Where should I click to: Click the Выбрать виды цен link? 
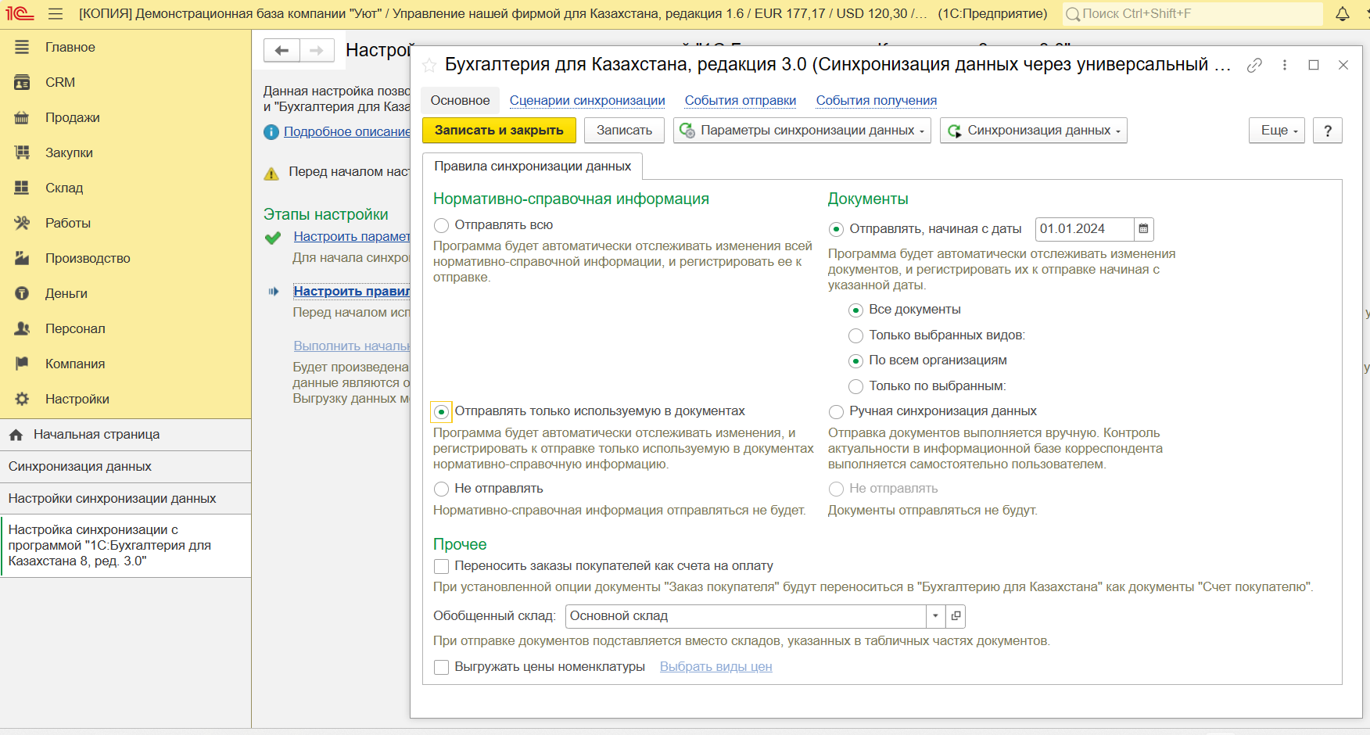coord(715,667)
